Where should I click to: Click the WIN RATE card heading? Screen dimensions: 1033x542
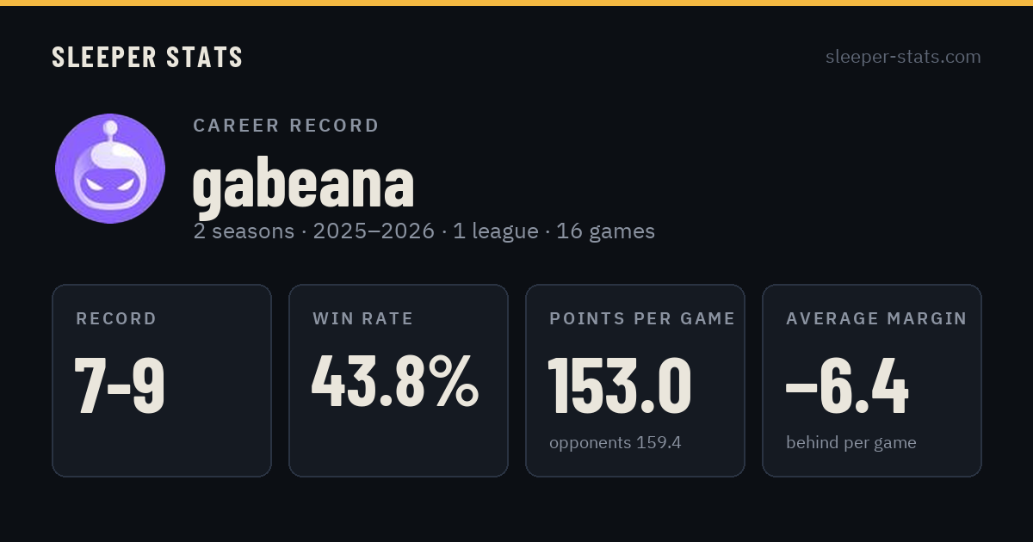coord(362,319)
